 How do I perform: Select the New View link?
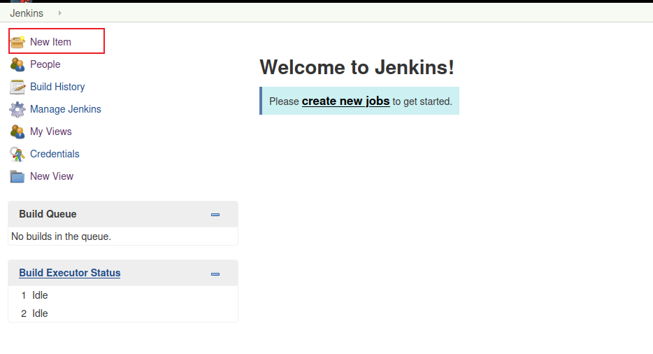point(52,176)
